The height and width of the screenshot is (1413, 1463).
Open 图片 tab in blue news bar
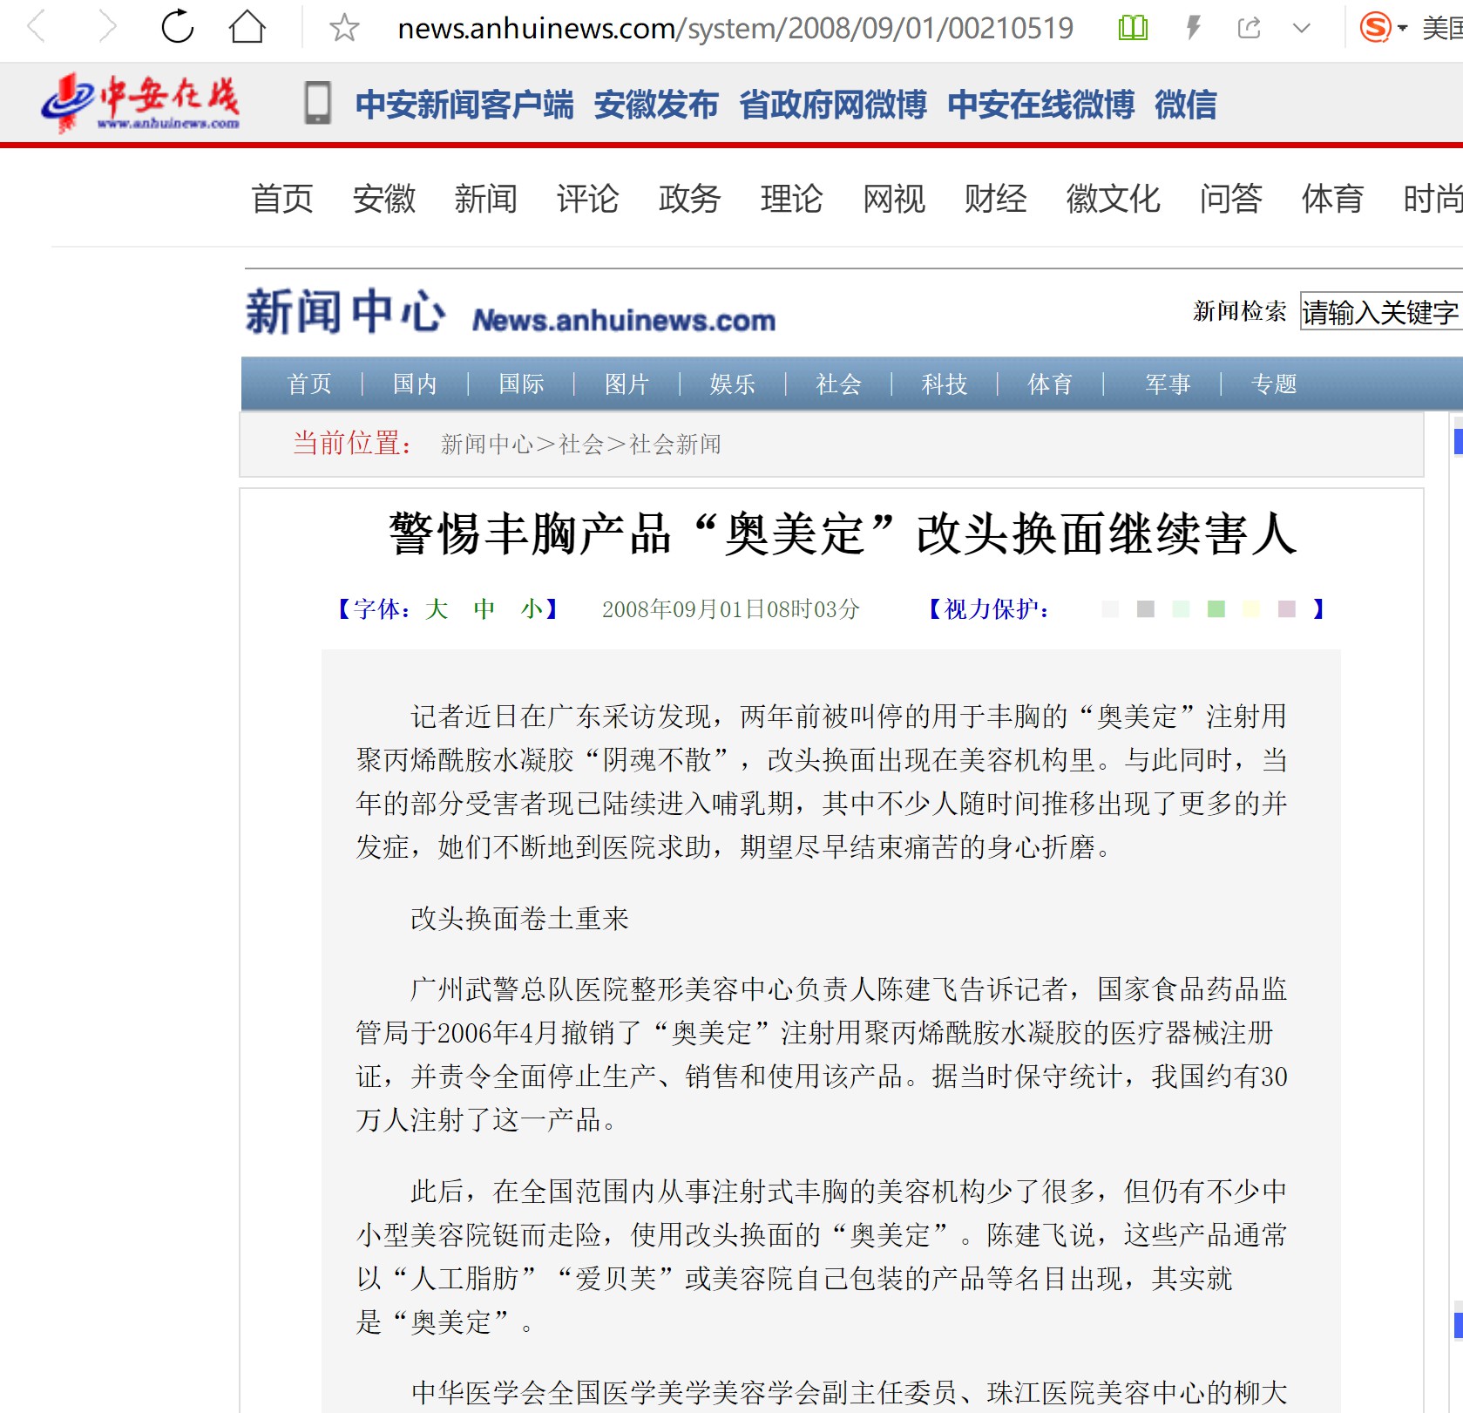coord(627,384)
